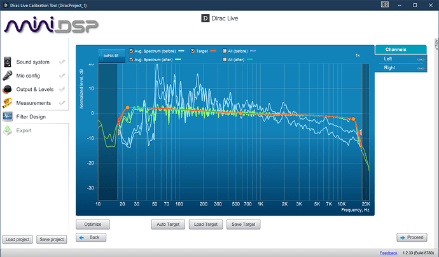
Task: Click the miniDSP logo
Action: pyautogui.click(x=51, y=25)
